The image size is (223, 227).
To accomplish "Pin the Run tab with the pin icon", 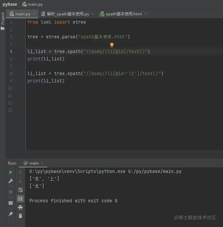I will pos(11,214).
